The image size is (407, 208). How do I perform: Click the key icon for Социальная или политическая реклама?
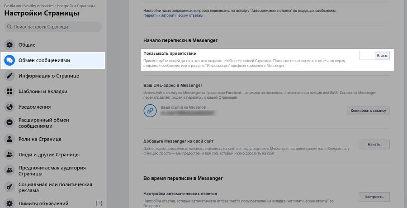pos(9,187)
